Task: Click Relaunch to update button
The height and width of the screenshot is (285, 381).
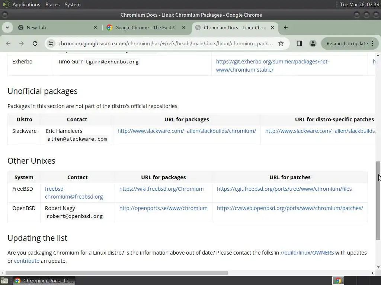Action: (x=347, y=43)
